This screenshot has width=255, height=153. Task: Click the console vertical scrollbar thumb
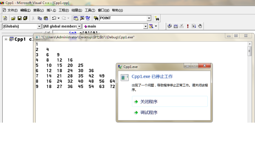point(249,51)
